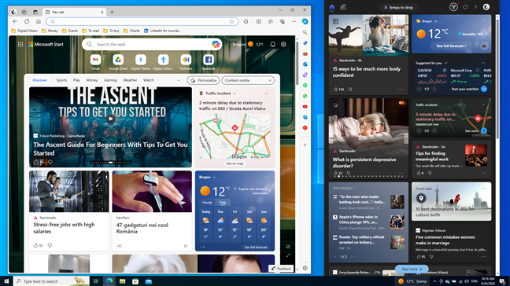Screen dimensions: 510x286
Task: Like the body confident article in widgets
Action: [x=335, y=90]
